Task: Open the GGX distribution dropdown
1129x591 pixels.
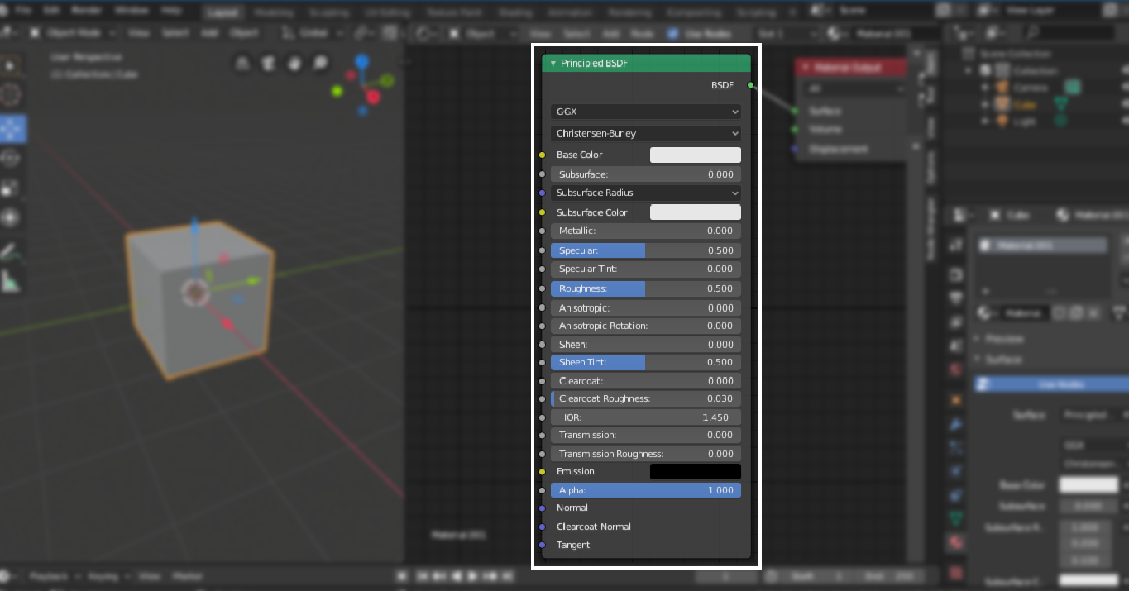Action: click(x=646, y=112)
